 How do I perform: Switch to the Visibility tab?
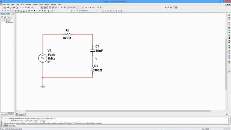[x=10, y=114]
